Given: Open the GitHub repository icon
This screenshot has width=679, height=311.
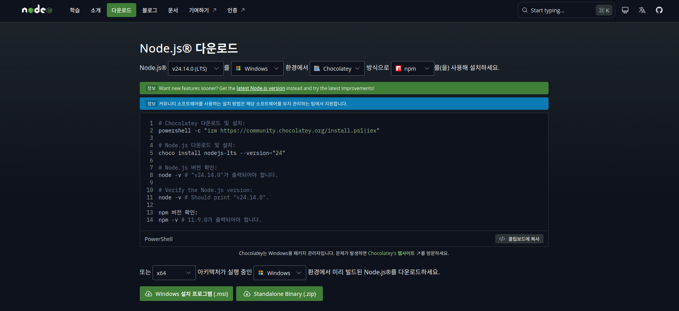Looking at the screenshot, I should (659, 10).
